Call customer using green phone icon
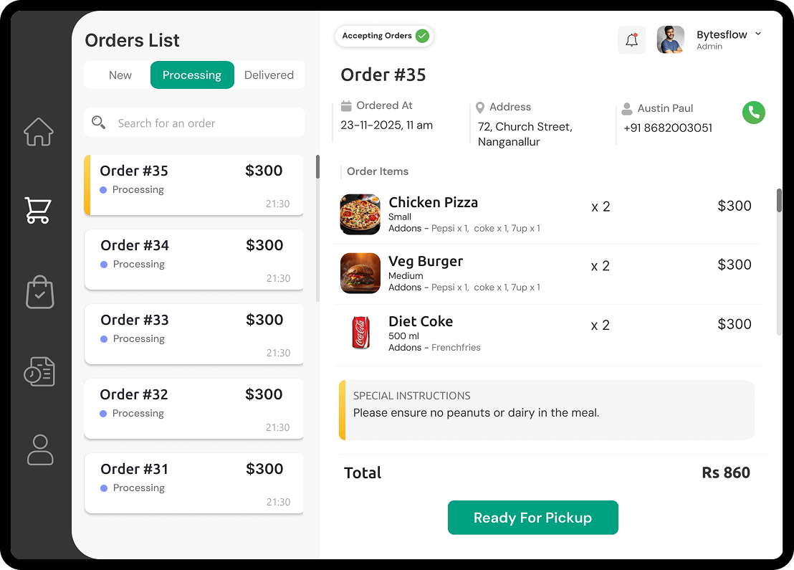 [753, 112]
